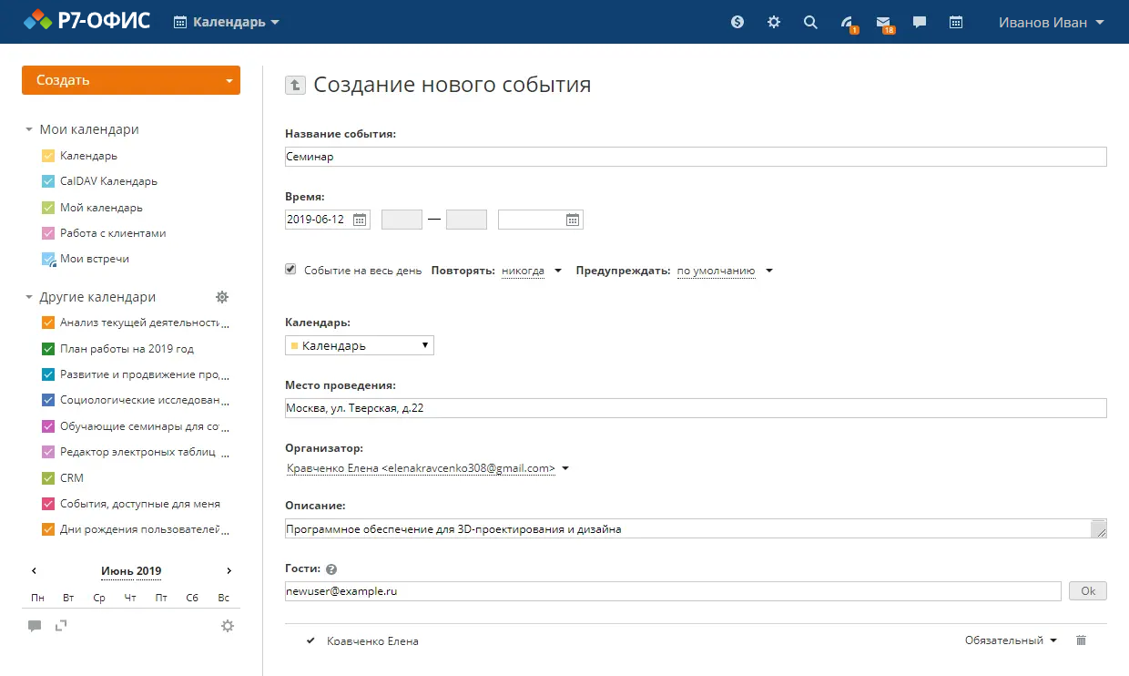Click the back arrow beside the event title

coord(294,84)
